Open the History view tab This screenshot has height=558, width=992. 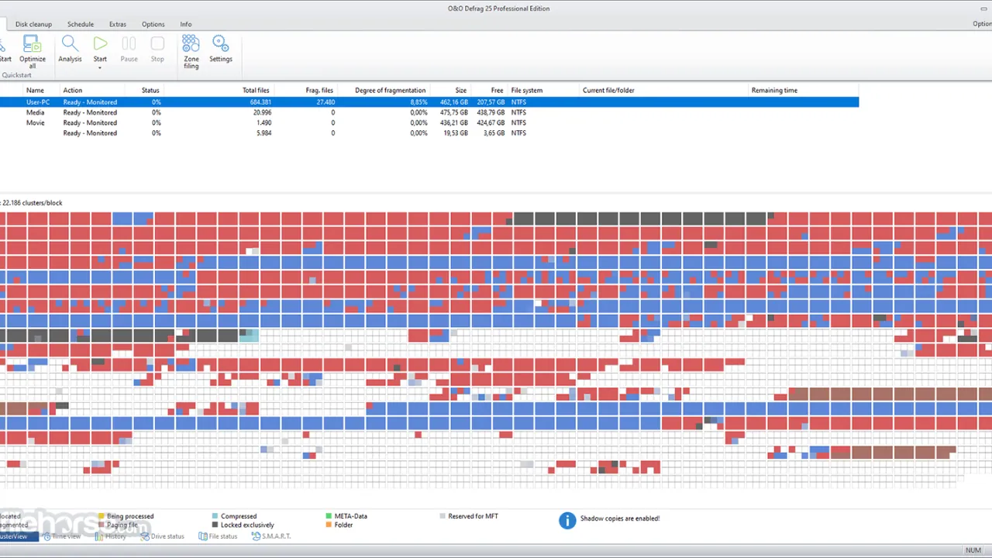pyautogui.click(x=111, y=536)
